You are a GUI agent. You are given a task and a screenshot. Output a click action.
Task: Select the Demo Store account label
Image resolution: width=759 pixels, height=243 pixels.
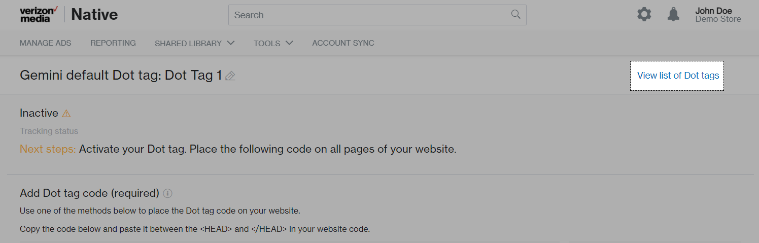pos(718,19)
